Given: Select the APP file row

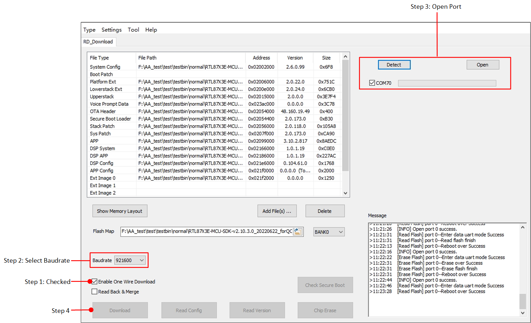Looking at the screenshot, I should coord(214,141).
